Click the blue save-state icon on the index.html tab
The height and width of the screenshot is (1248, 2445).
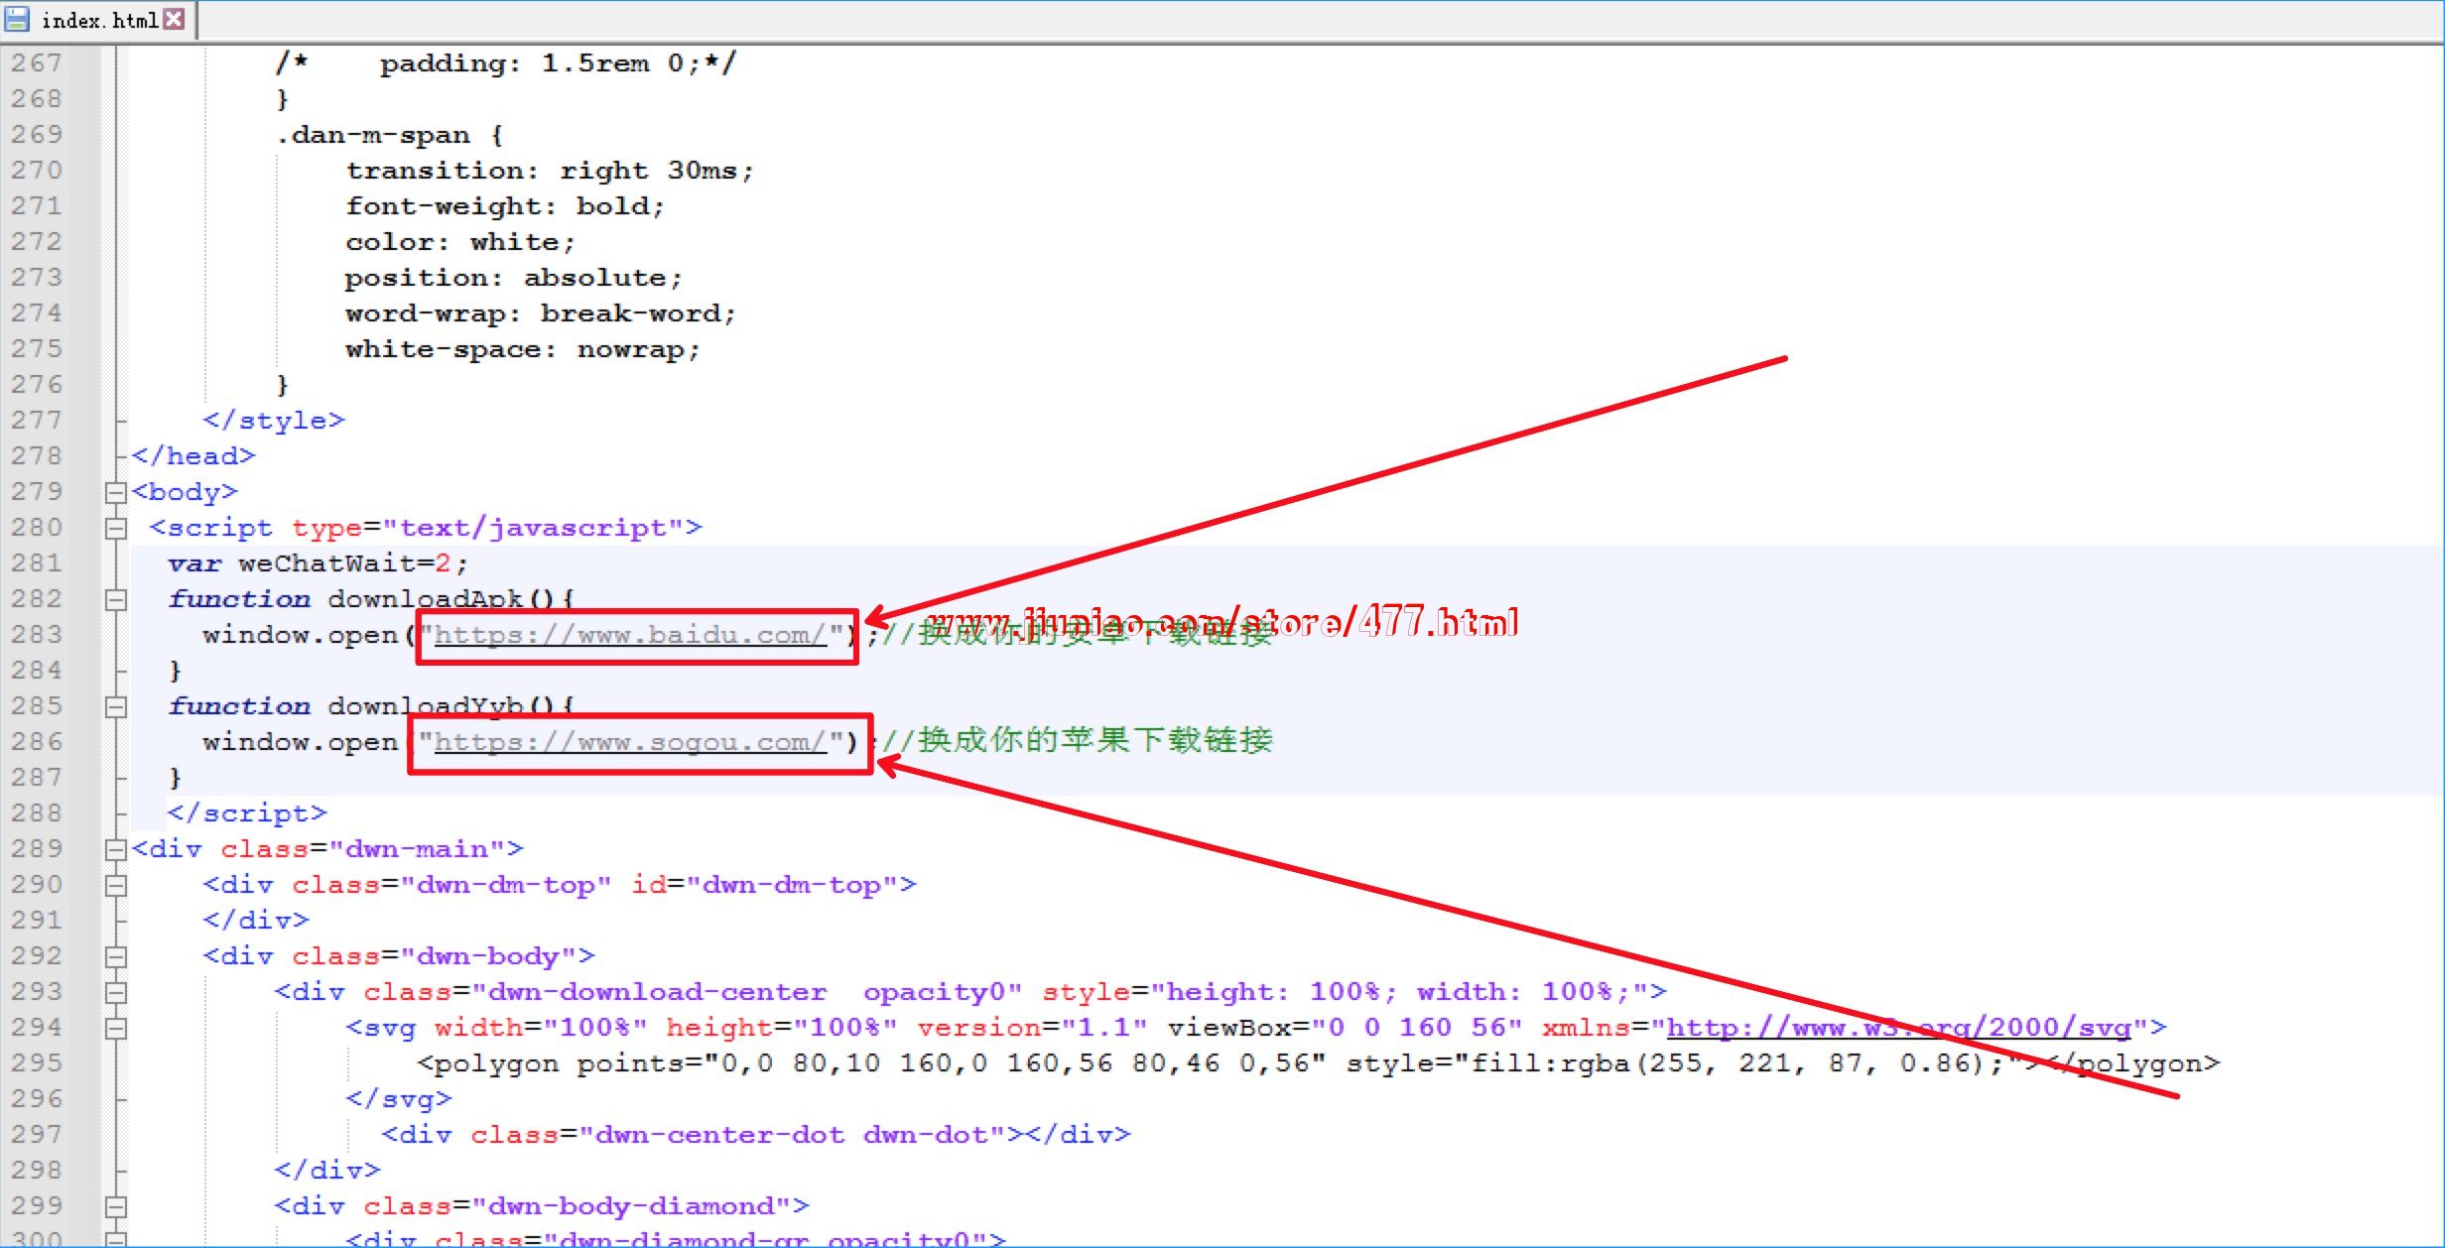[x=17, y=19]
